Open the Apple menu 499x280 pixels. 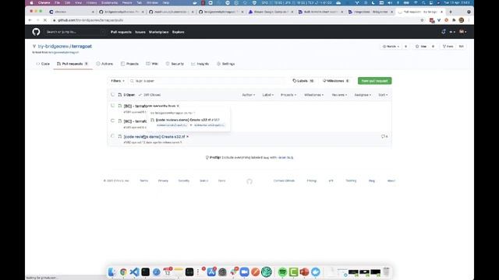pyautogui.click(x=31, y=2)
